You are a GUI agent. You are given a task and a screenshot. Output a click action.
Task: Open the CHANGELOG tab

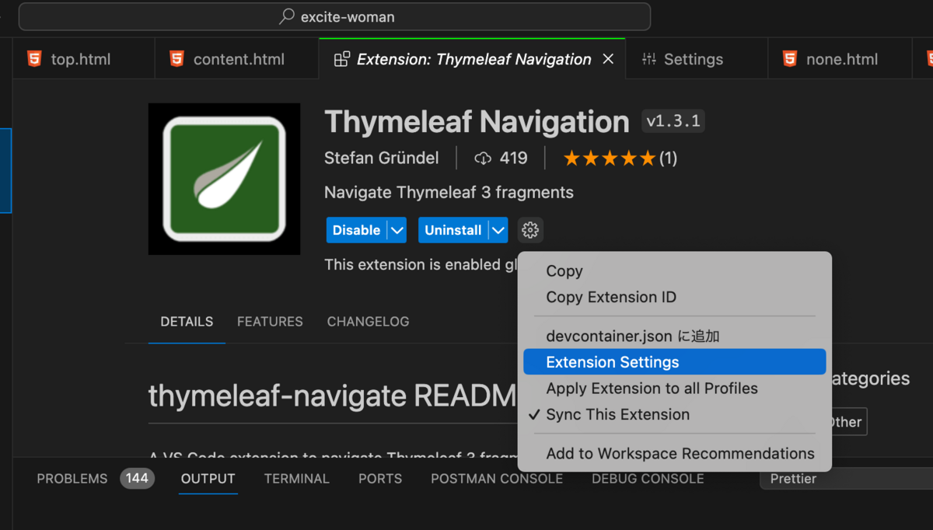[368, 322]
